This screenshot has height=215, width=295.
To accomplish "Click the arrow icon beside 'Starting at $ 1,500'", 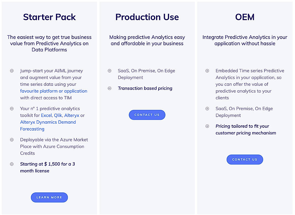I will (x=12, y=164).
